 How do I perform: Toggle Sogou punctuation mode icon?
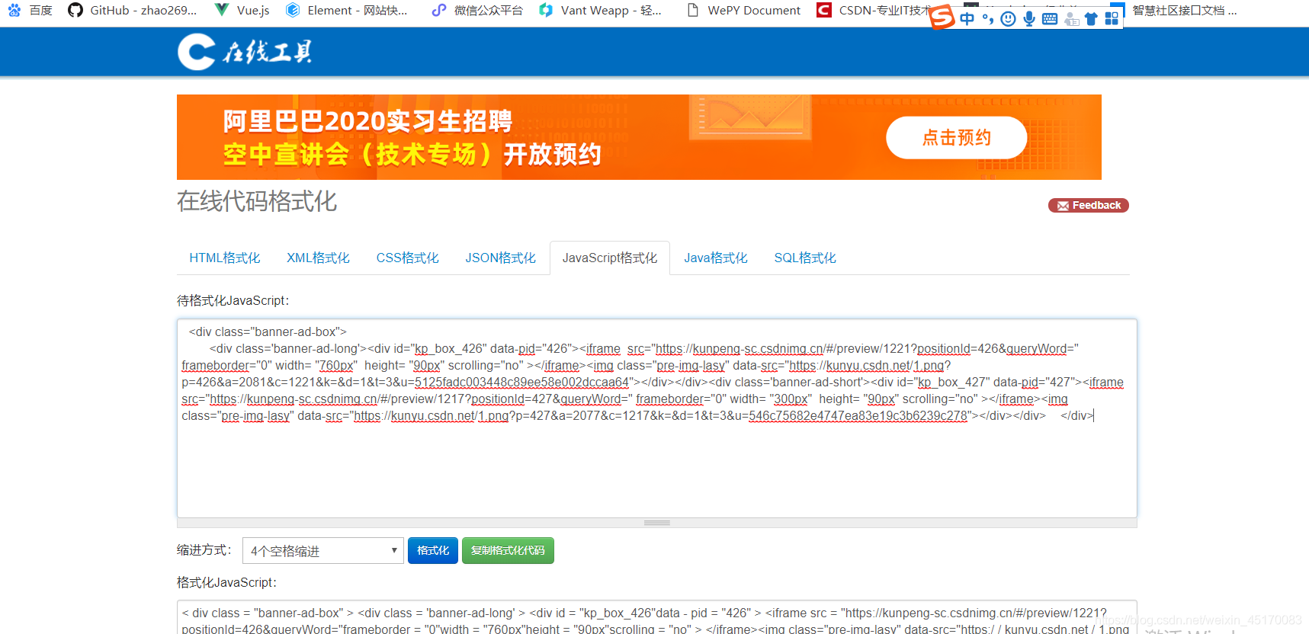point(987,18)
